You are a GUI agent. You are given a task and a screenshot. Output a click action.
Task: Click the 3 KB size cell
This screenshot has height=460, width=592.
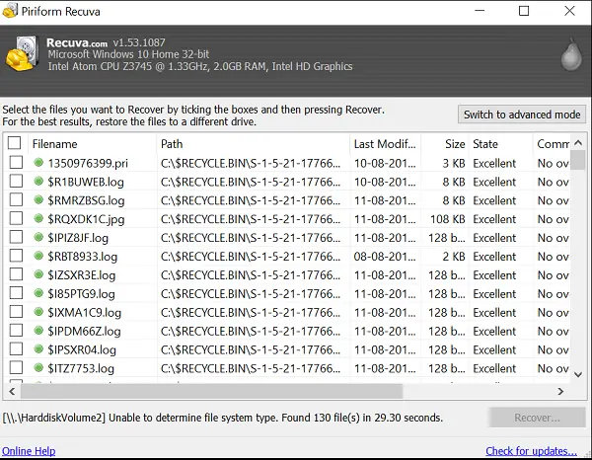454,163
